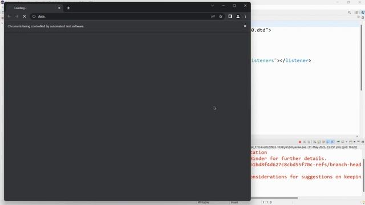
Task: Expand open console dropdown arrow
Action: pos(355,142)
